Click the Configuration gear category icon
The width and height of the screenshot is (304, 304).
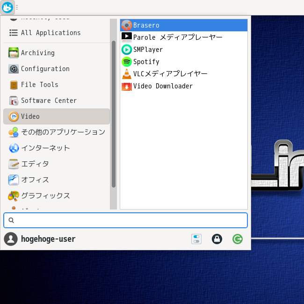pos(14,69)
